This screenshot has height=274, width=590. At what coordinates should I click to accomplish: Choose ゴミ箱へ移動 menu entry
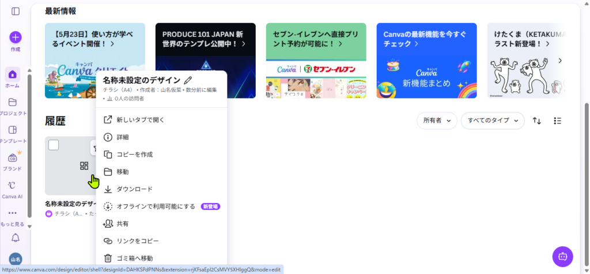click(161, 258)
